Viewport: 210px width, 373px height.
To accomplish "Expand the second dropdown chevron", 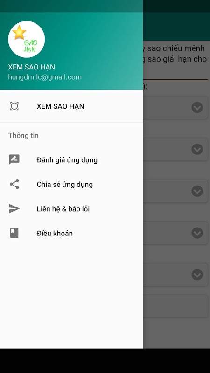I will 197,149.
